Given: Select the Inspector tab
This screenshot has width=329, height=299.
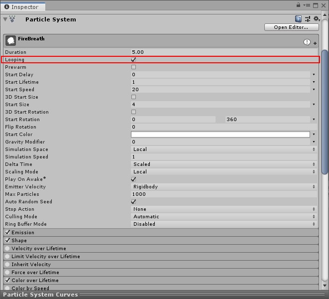Looking at the screenshot, I should point(23,6).
